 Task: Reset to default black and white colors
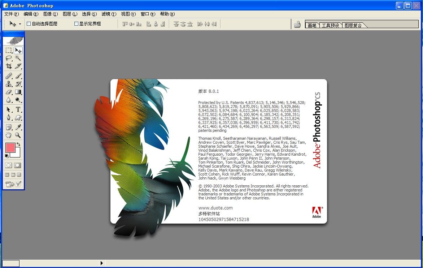click(7, 156)
